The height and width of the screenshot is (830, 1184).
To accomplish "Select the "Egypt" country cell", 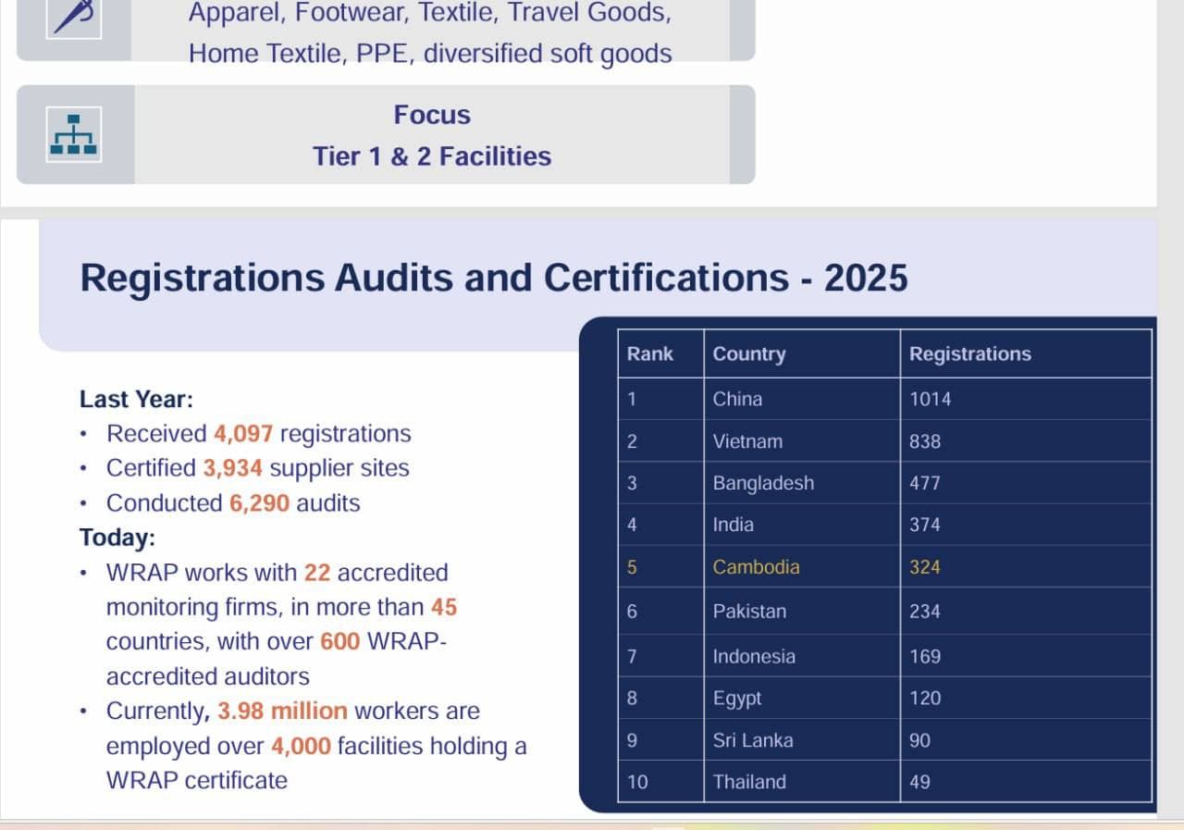I will [x=737, y=699].
